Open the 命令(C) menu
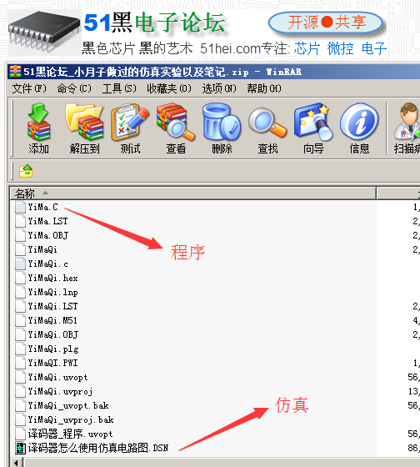 pyautogui.click(x=74, y=88)
